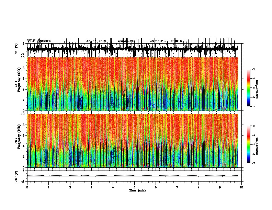Click the "-3" label on ch.1 color bar
Viewport: 272px width, 210px height.
[x=253, y=69]
